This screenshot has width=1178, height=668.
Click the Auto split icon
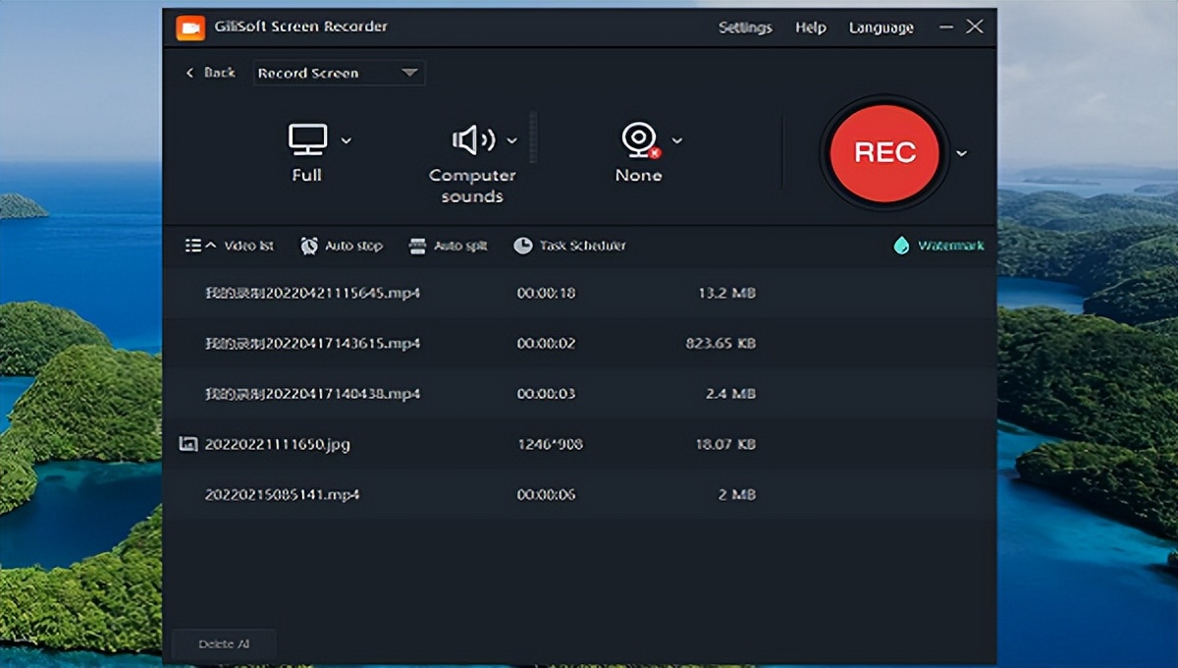[417, 246]
